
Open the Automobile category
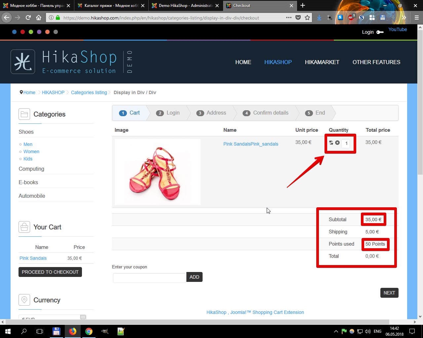[x=32, y=196]
